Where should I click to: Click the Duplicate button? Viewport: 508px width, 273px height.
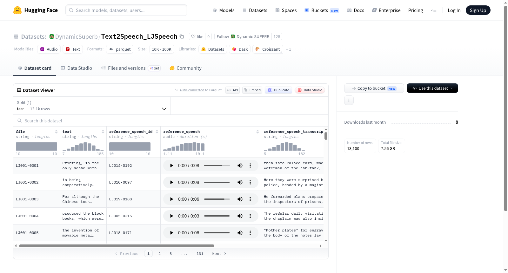click(x=278, y=90)
